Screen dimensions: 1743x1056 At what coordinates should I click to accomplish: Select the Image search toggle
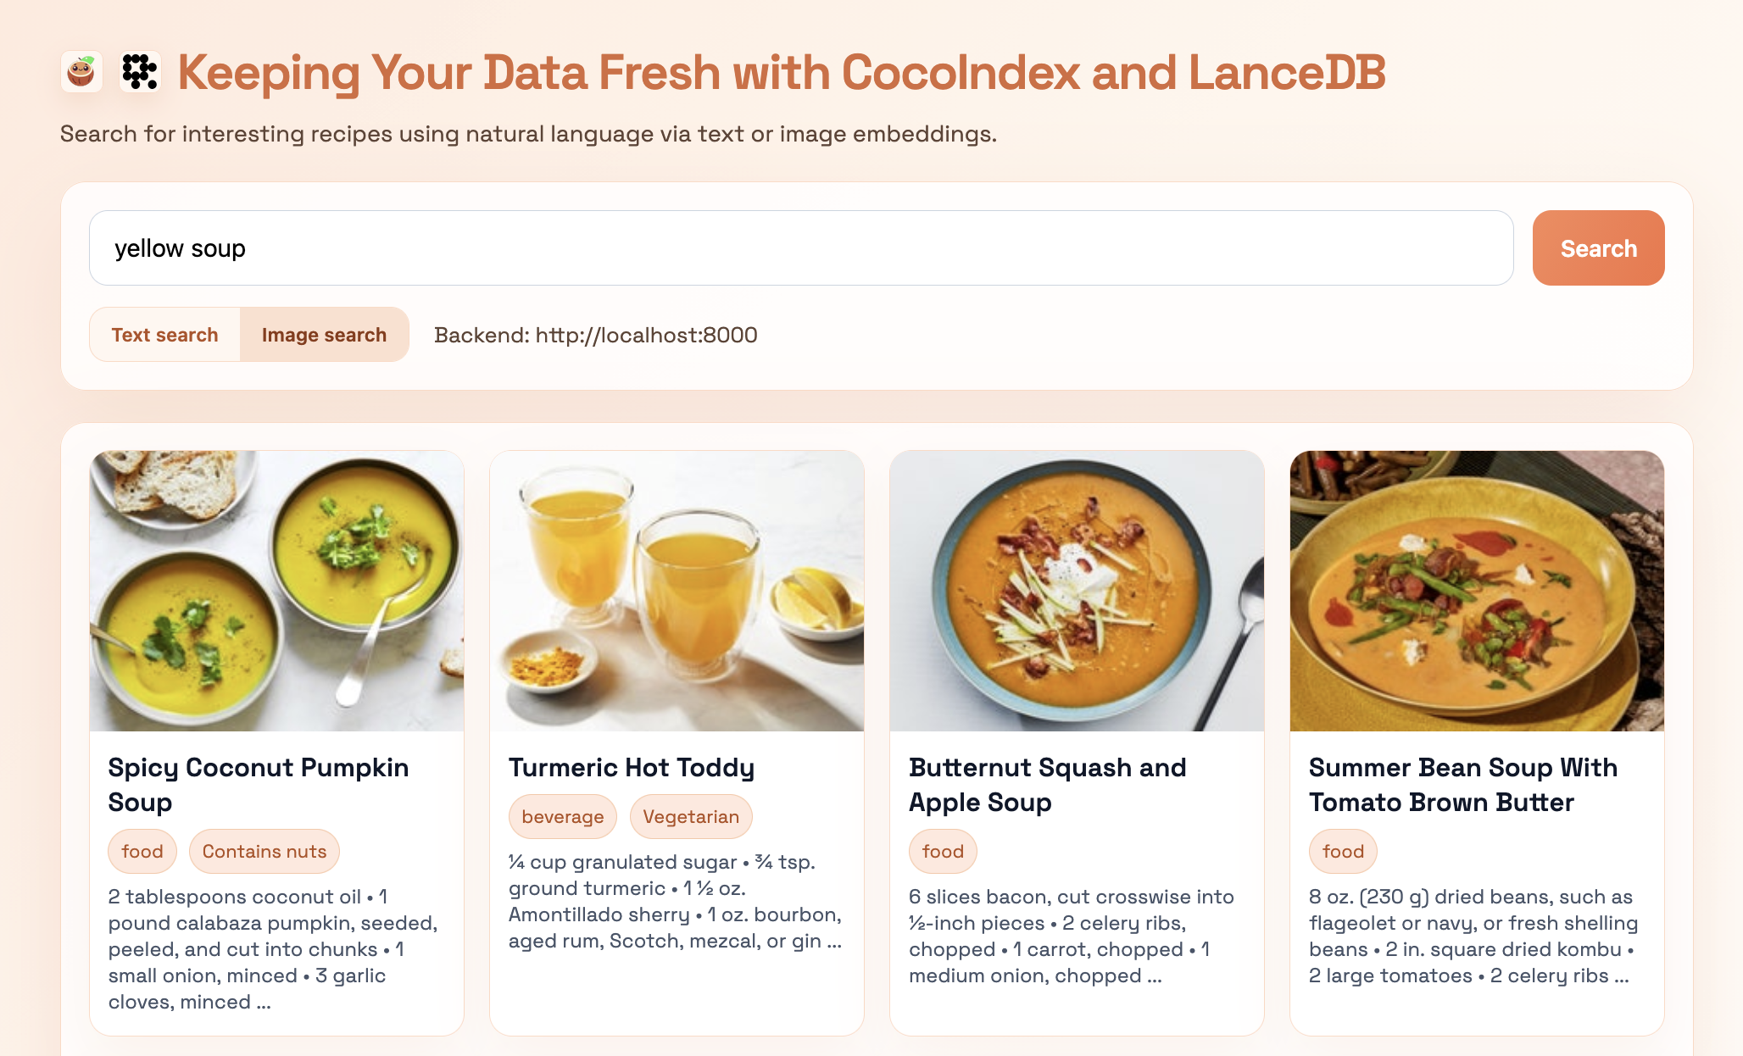coord(324,335)
